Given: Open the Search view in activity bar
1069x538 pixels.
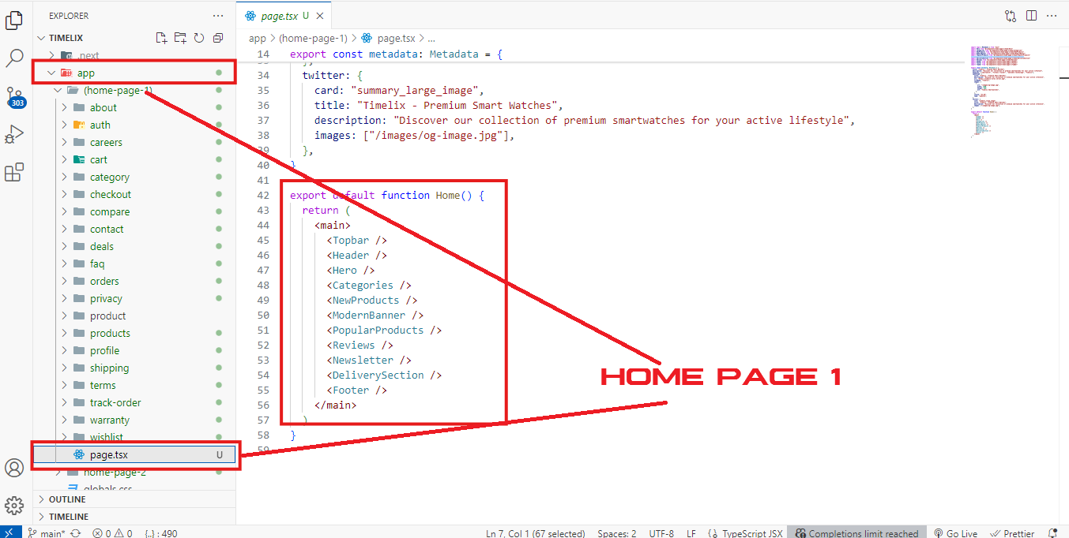Looking at the screenshot, I should point(14,58).
